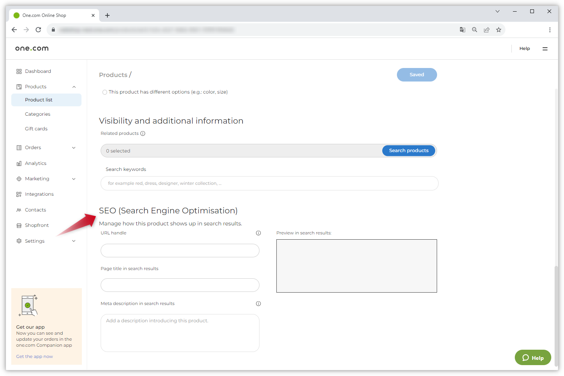
Task: Click the Meta description info icon
Action: [x=258, y=304]
